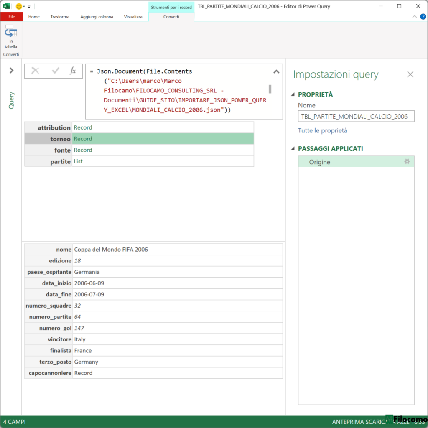The width and height of the screenshot is (428, 428).
Task: Select the partite field name cell
Action: [x=48, y=161]
